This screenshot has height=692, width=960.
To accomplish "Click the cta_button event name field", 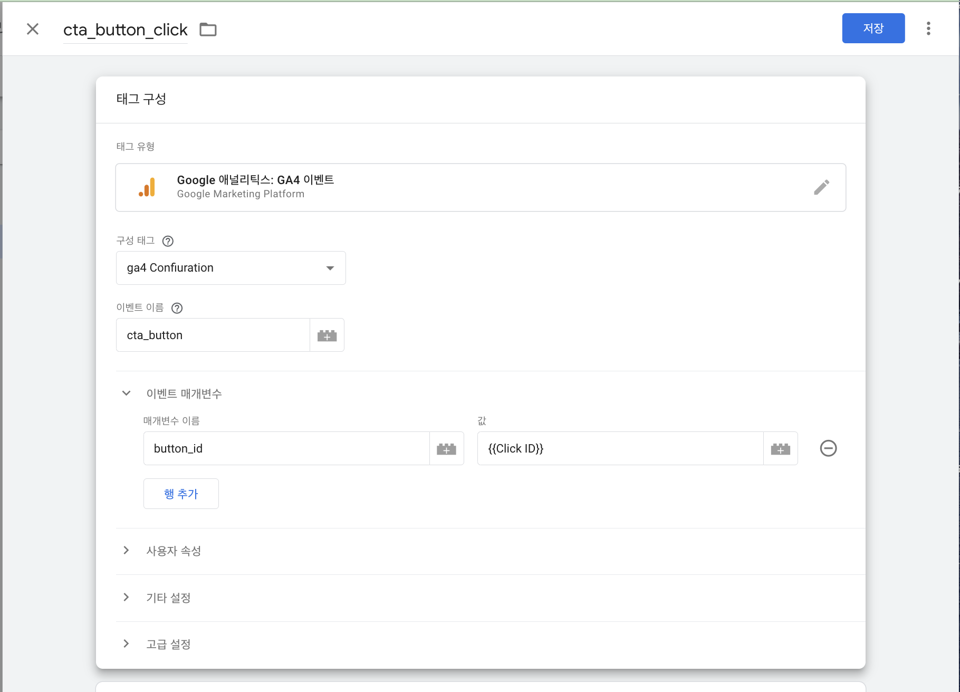I will [x=213, y=335].
